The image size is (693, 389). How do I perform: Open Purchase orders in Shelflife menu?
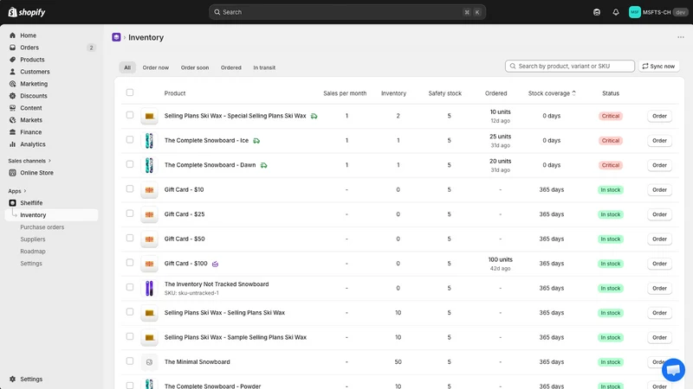pyautogui.click(x=42, y=227)
